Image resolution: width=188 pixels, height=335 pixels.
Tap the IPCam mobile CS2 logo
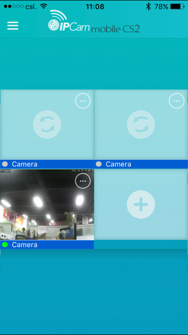pos(94,22)
